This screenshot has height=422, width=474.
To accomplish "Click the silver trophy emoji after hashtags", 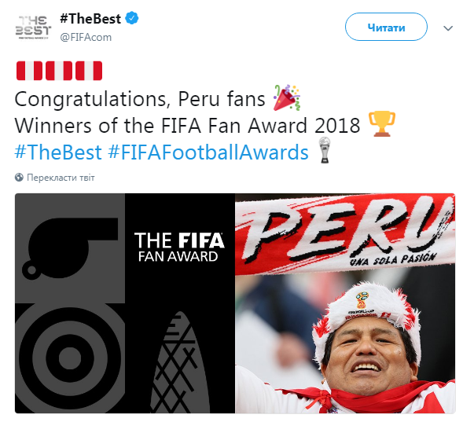I will tap(322, 151).
